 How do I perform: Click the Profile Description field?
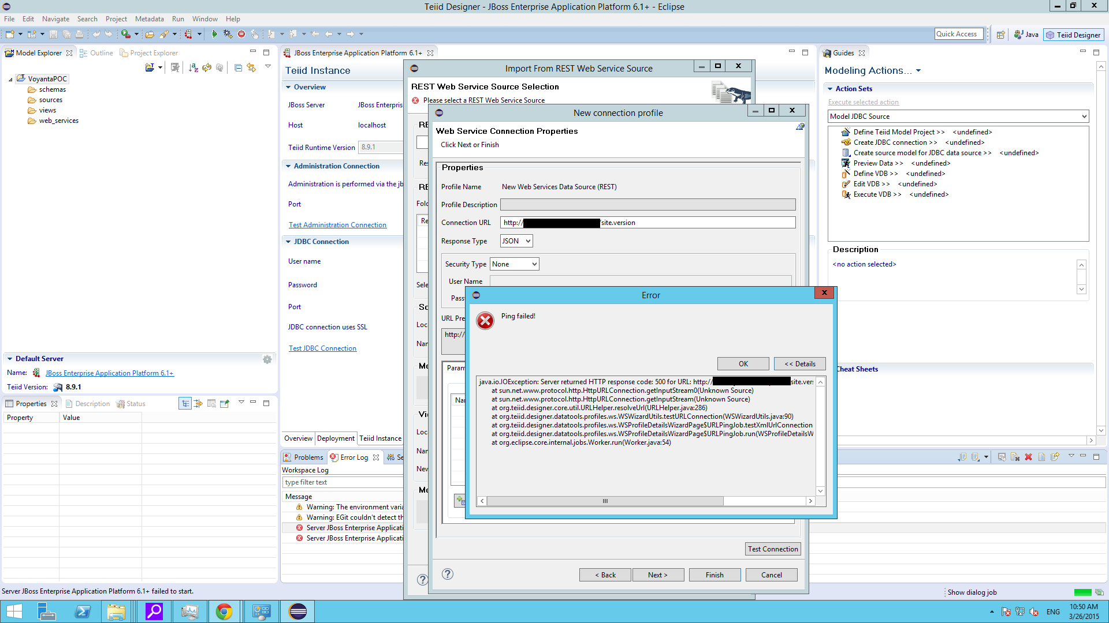pos(647,205)
